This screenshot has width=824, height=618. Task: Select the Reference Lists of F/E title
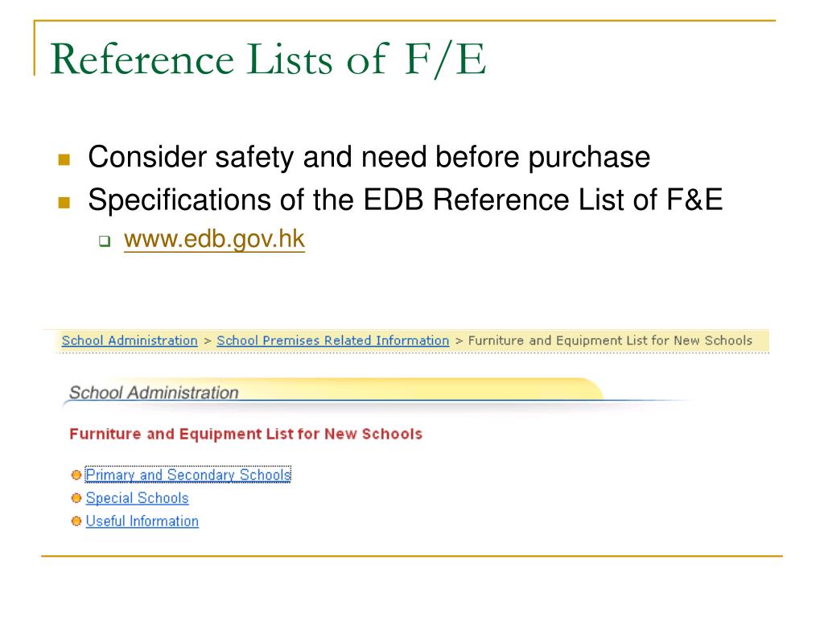268,59
